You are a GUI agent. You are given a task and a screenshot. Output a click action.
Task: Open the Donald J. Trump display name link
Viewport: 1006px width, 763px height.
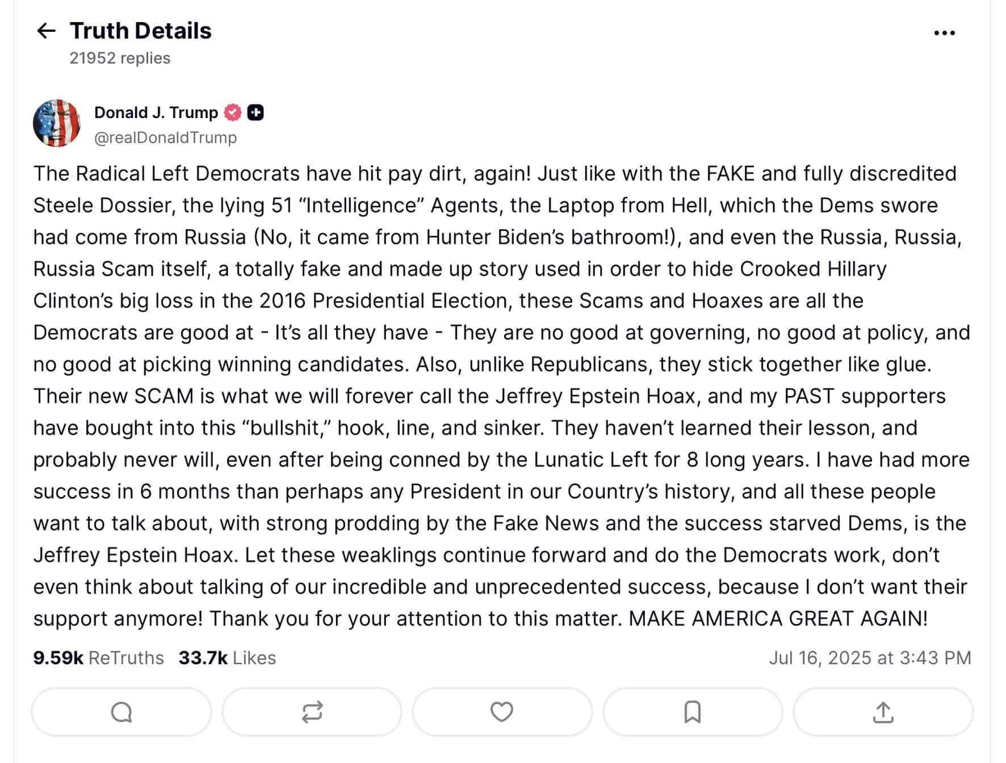156,112
